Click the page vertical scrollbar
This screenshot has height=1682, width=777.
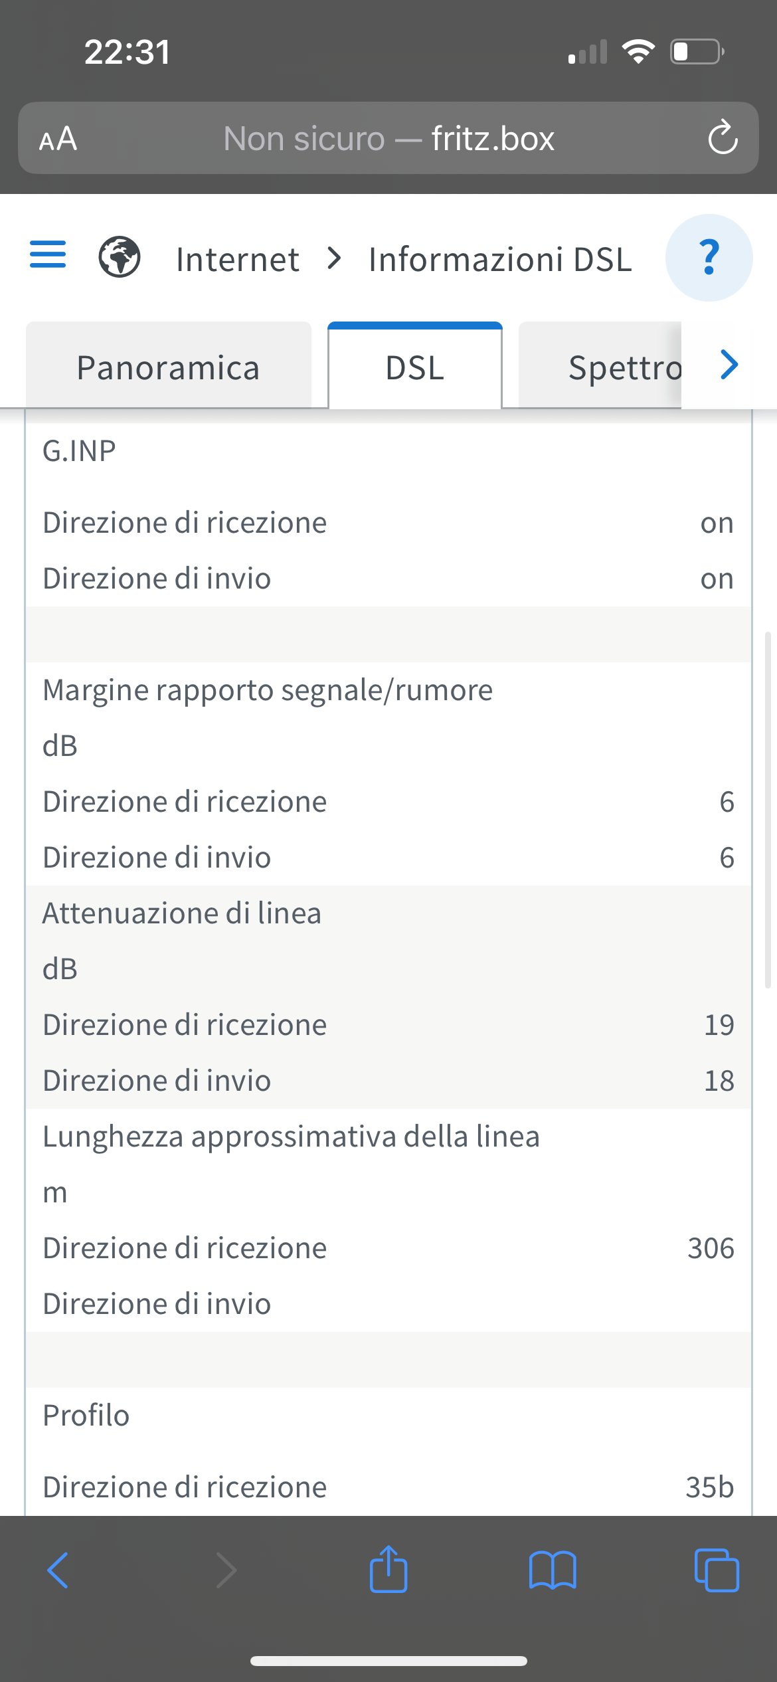[768, 810]
